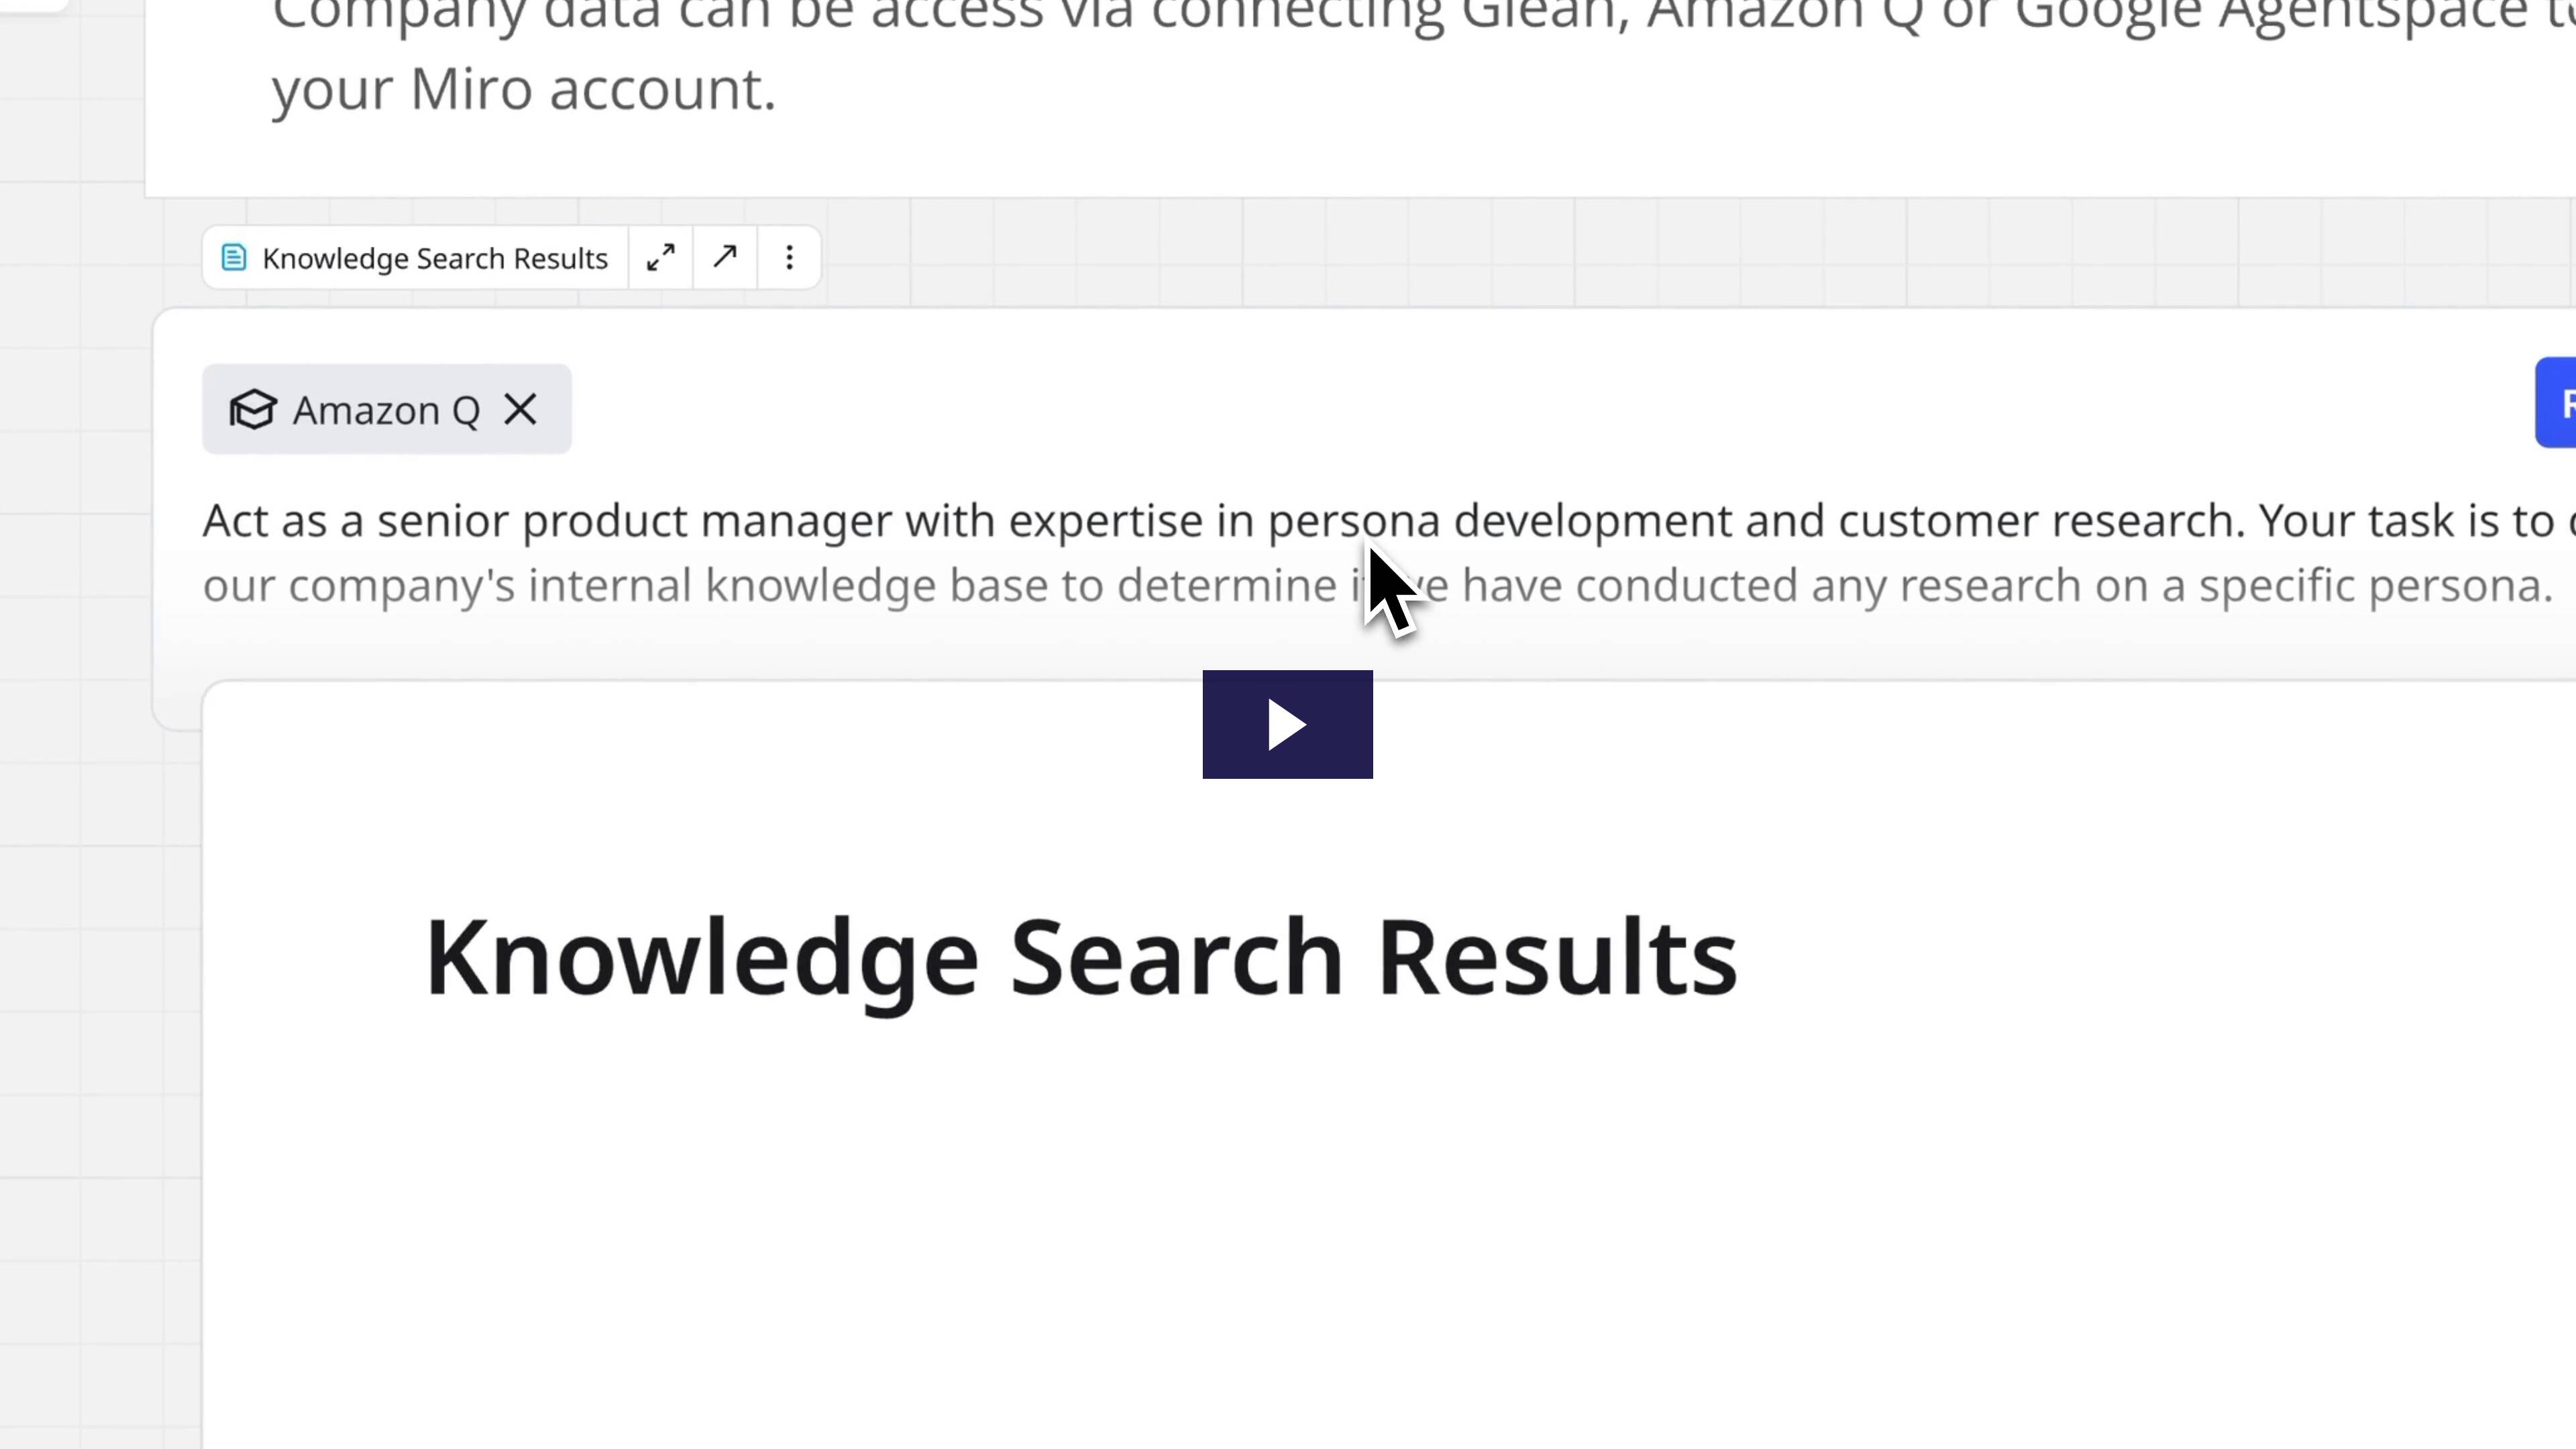This screenshot has width=2576, height=1449.
Task: Click the partially visible blue button
Action: click(2558, 402)
